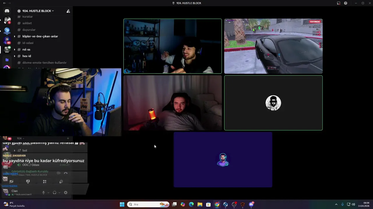Deafen using the headphones icon

coord(54,192)
